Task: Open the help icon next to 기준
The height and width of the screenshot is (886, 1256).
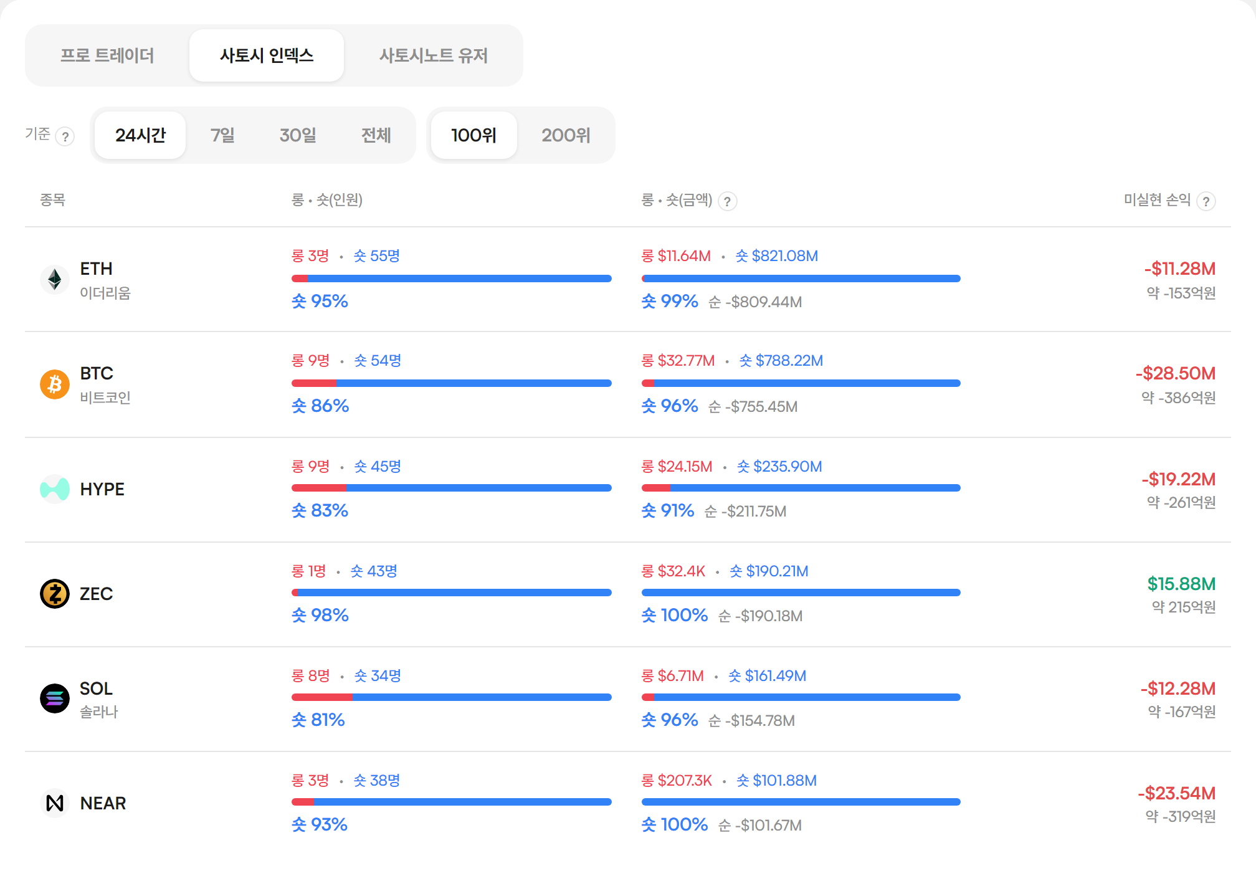Action: tap(65, 136)
